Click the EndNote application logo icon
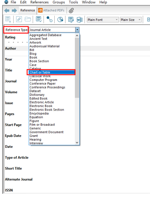The image size is (150, 197). point(6,2)
